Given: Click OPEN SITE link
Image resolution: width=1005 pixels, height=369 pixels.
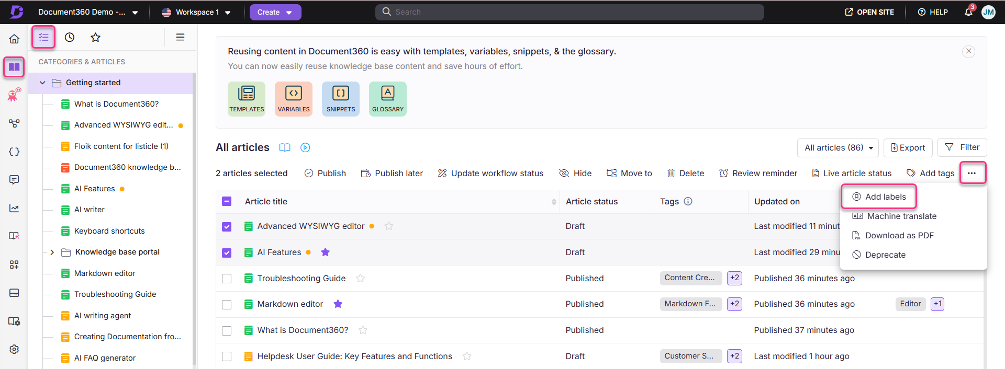Looking at the screenshot, I should [869, 12].
